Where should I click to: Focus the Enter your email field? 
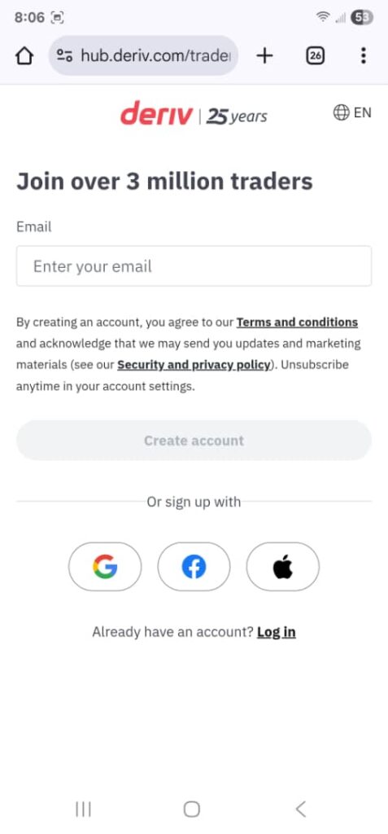click(x=194, y=266)
